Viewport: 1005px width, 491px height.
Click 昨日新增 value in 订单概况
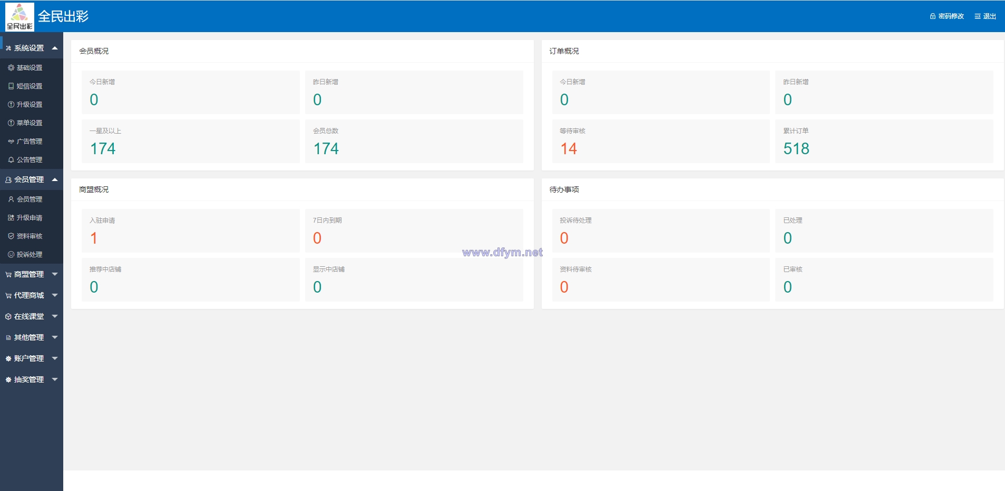coord(788,100)
